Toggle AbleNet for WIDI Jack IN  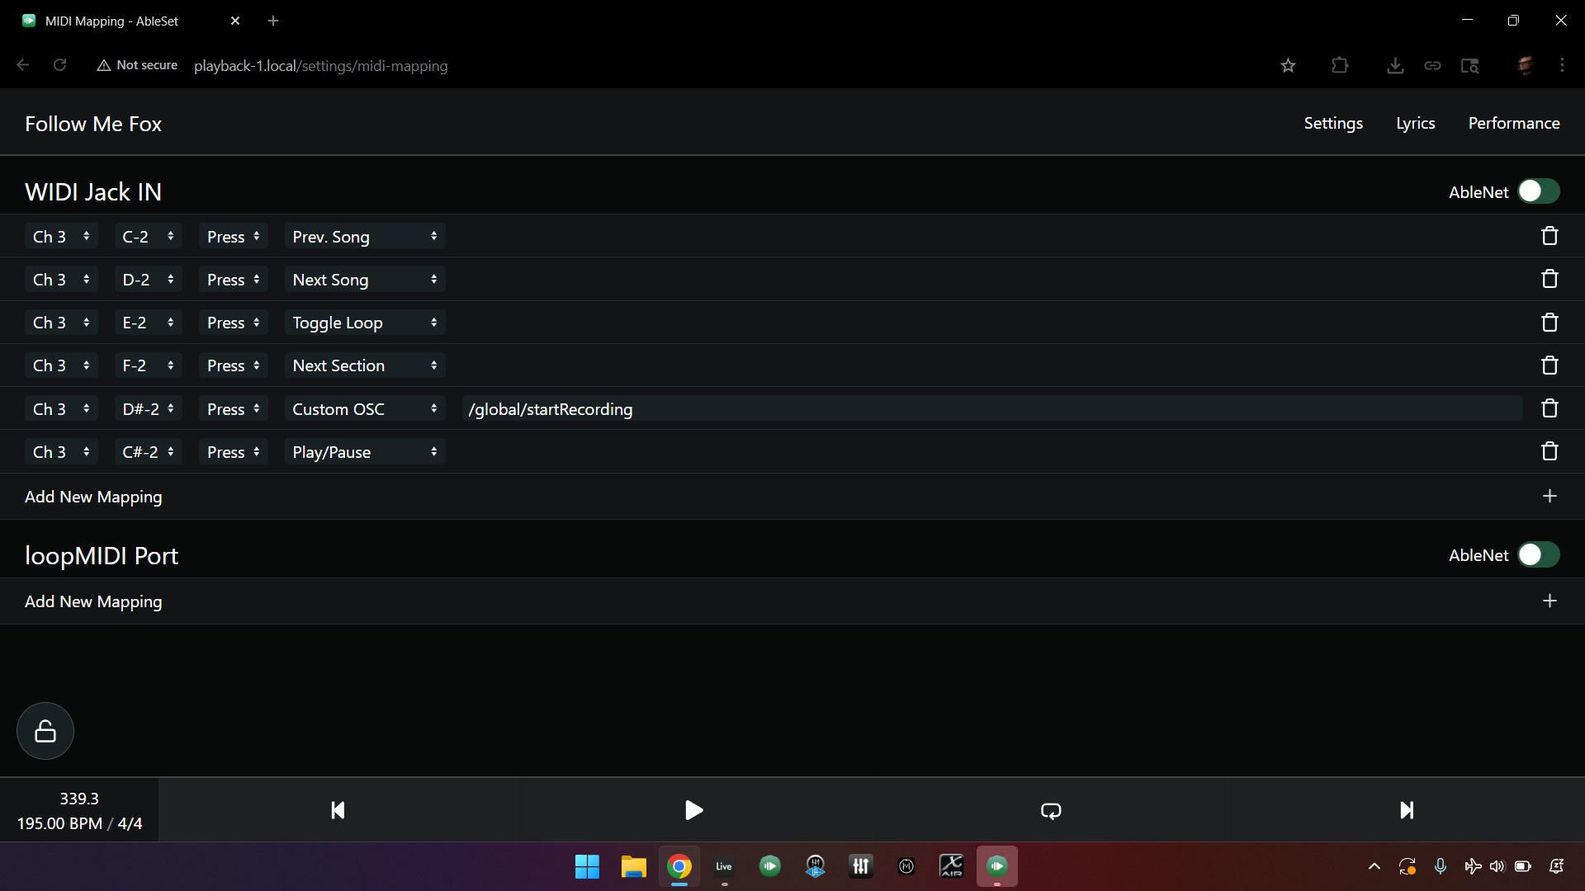click(x=1539, y=191)
